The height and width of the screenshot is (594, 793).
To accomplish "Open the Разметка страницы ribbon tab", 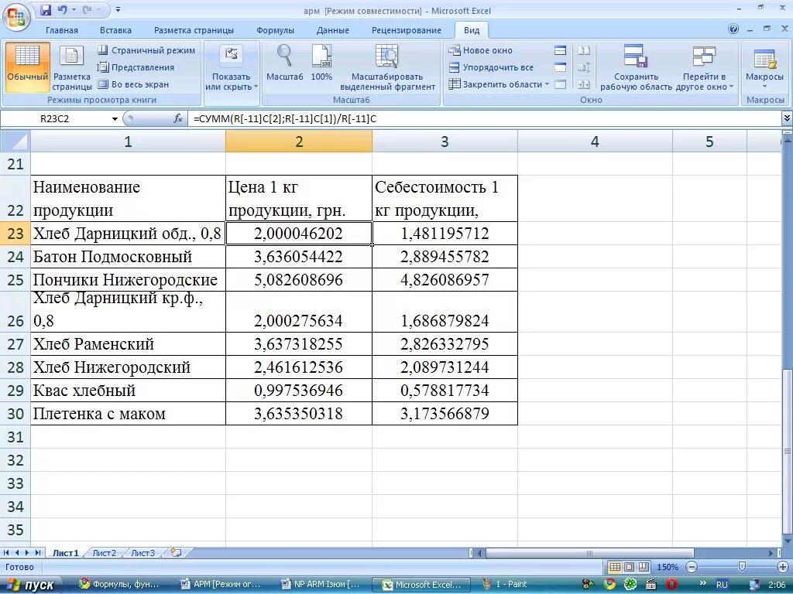I will [x=194, y=30].
